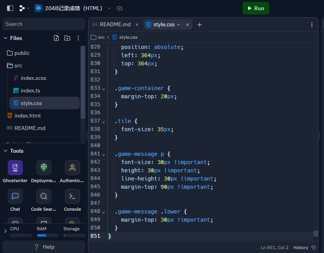Expand the resources CPU RAM panel
The image size is (324, 253).
tap(5, 231)
